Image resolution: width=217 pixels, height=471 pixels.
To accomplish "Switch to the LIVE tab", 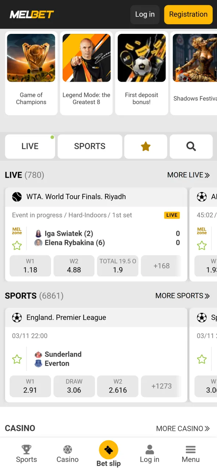I will [x=30, y=146].
